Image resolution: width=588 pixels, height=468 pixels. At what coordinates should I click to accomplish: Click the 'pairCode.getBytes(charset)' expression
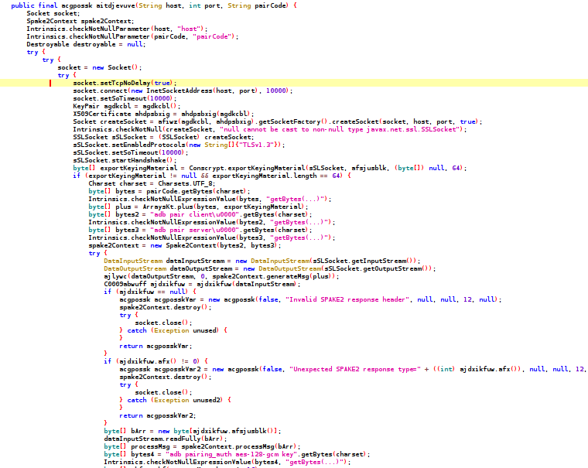pyautogui.click(x=196, y=191)
